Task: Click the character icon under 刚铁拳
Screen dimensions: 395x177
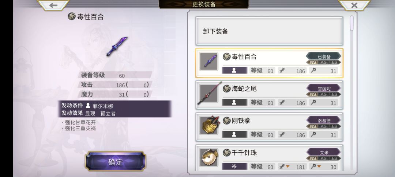Action: [234, 134]
